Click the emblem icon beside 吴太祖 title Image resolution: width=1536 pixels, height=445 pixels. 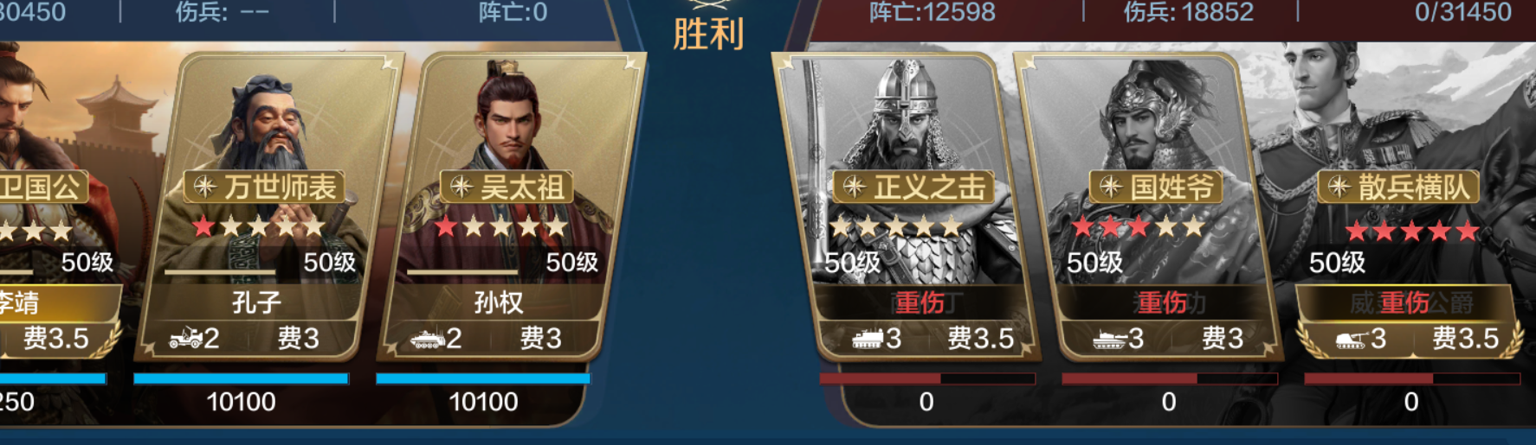coord(461,186)
